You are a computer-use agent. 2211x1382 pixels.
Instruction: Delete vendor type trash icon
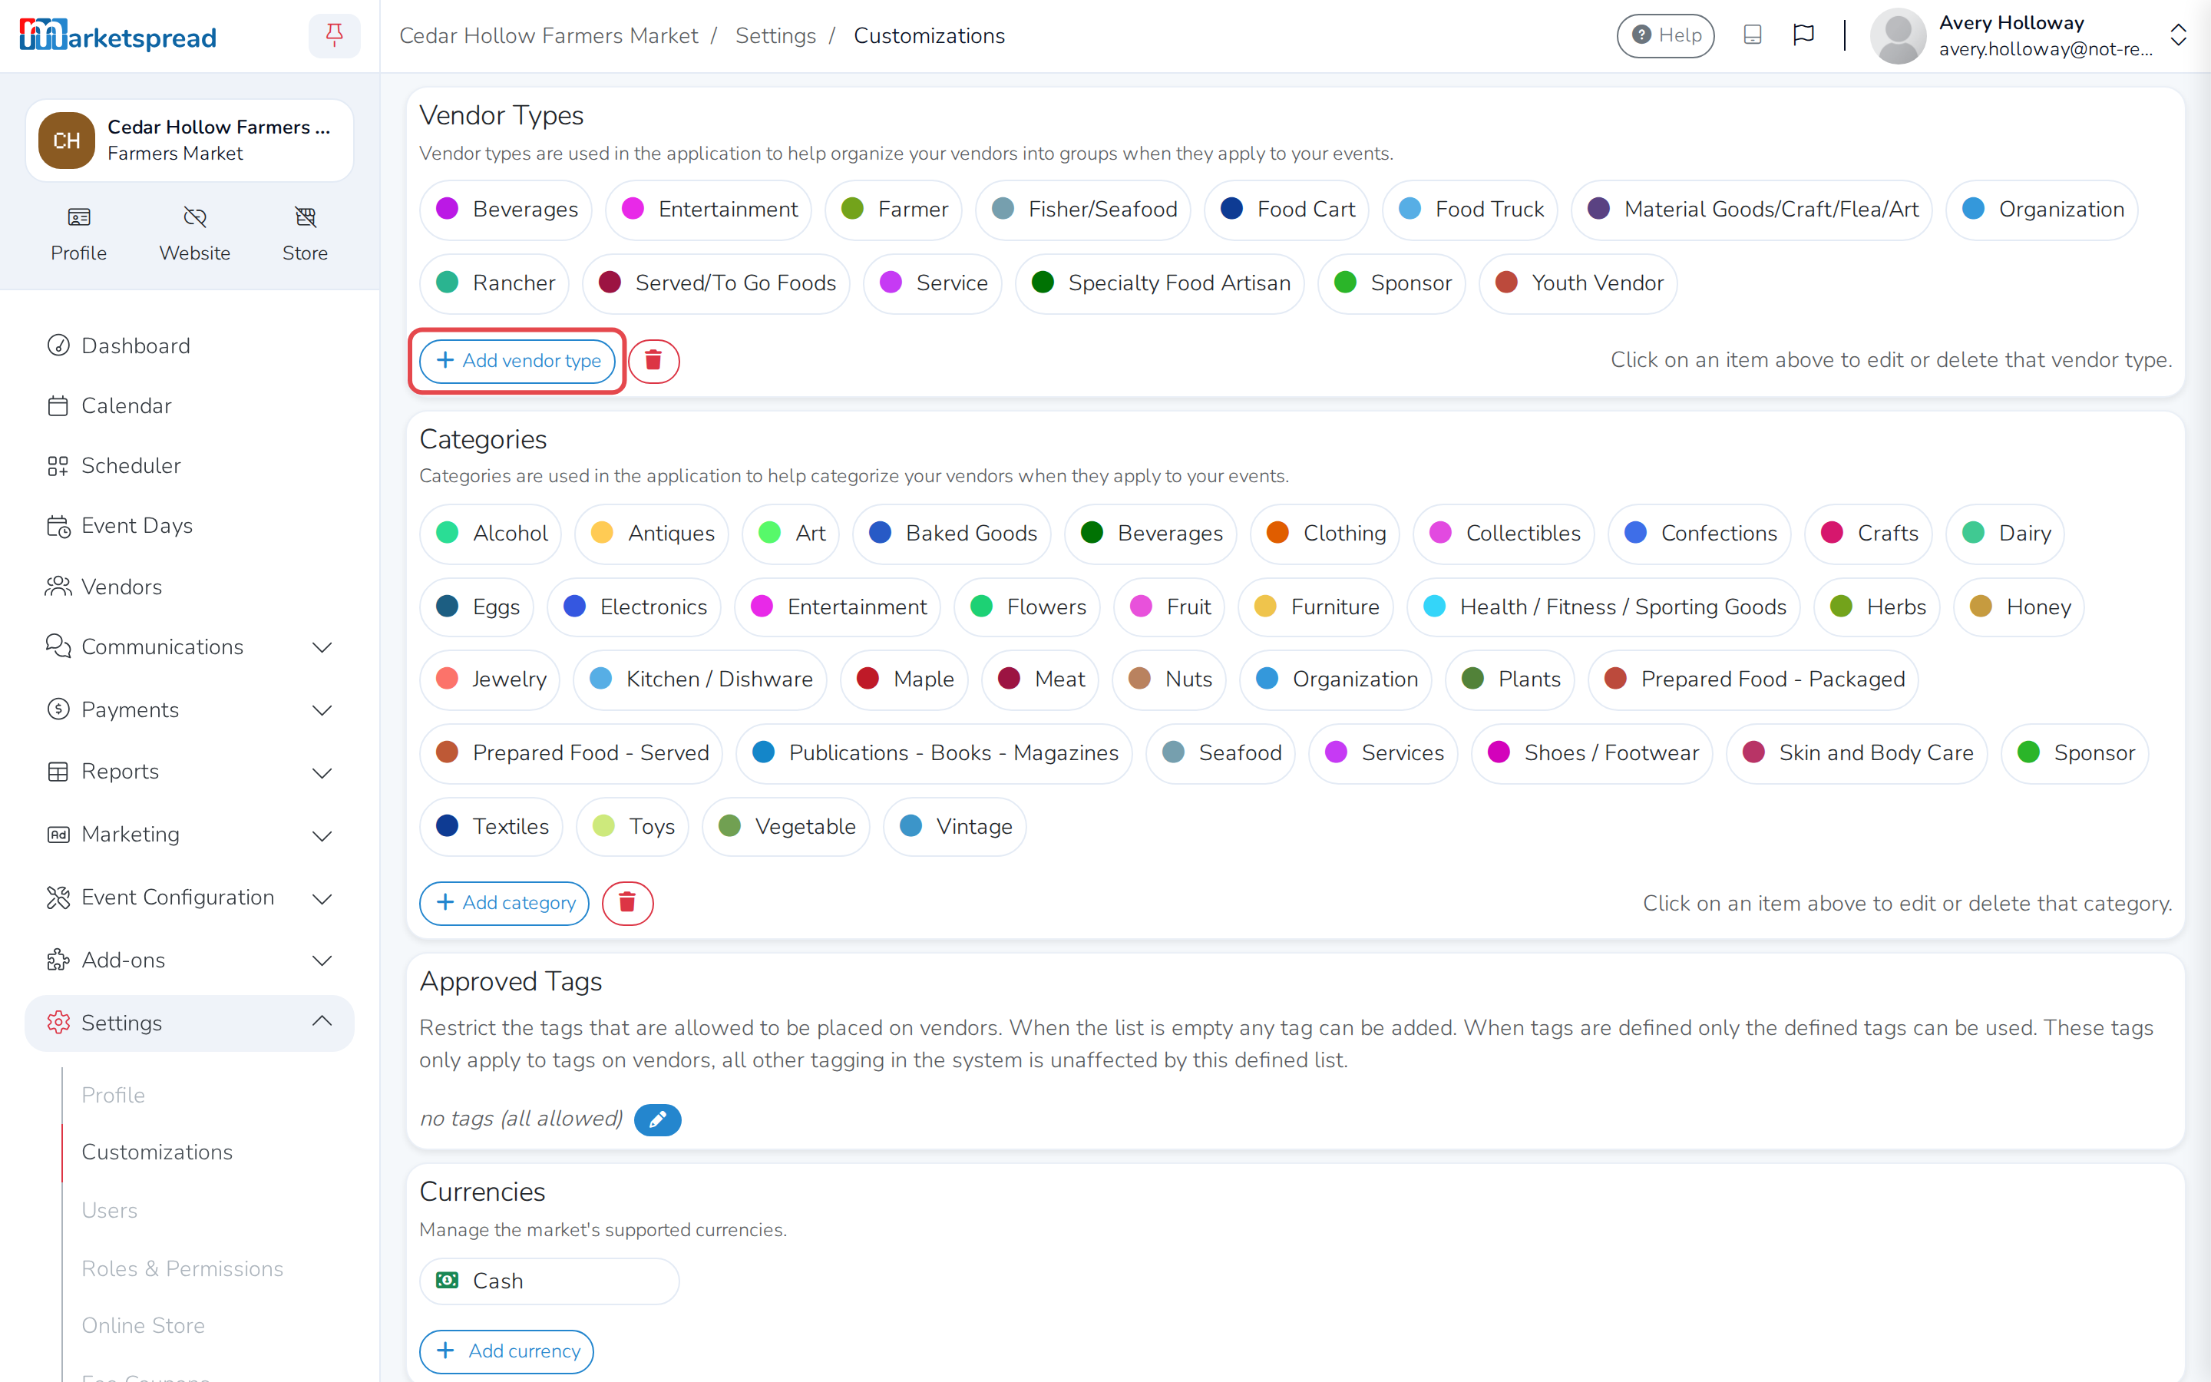pos(653,360)
